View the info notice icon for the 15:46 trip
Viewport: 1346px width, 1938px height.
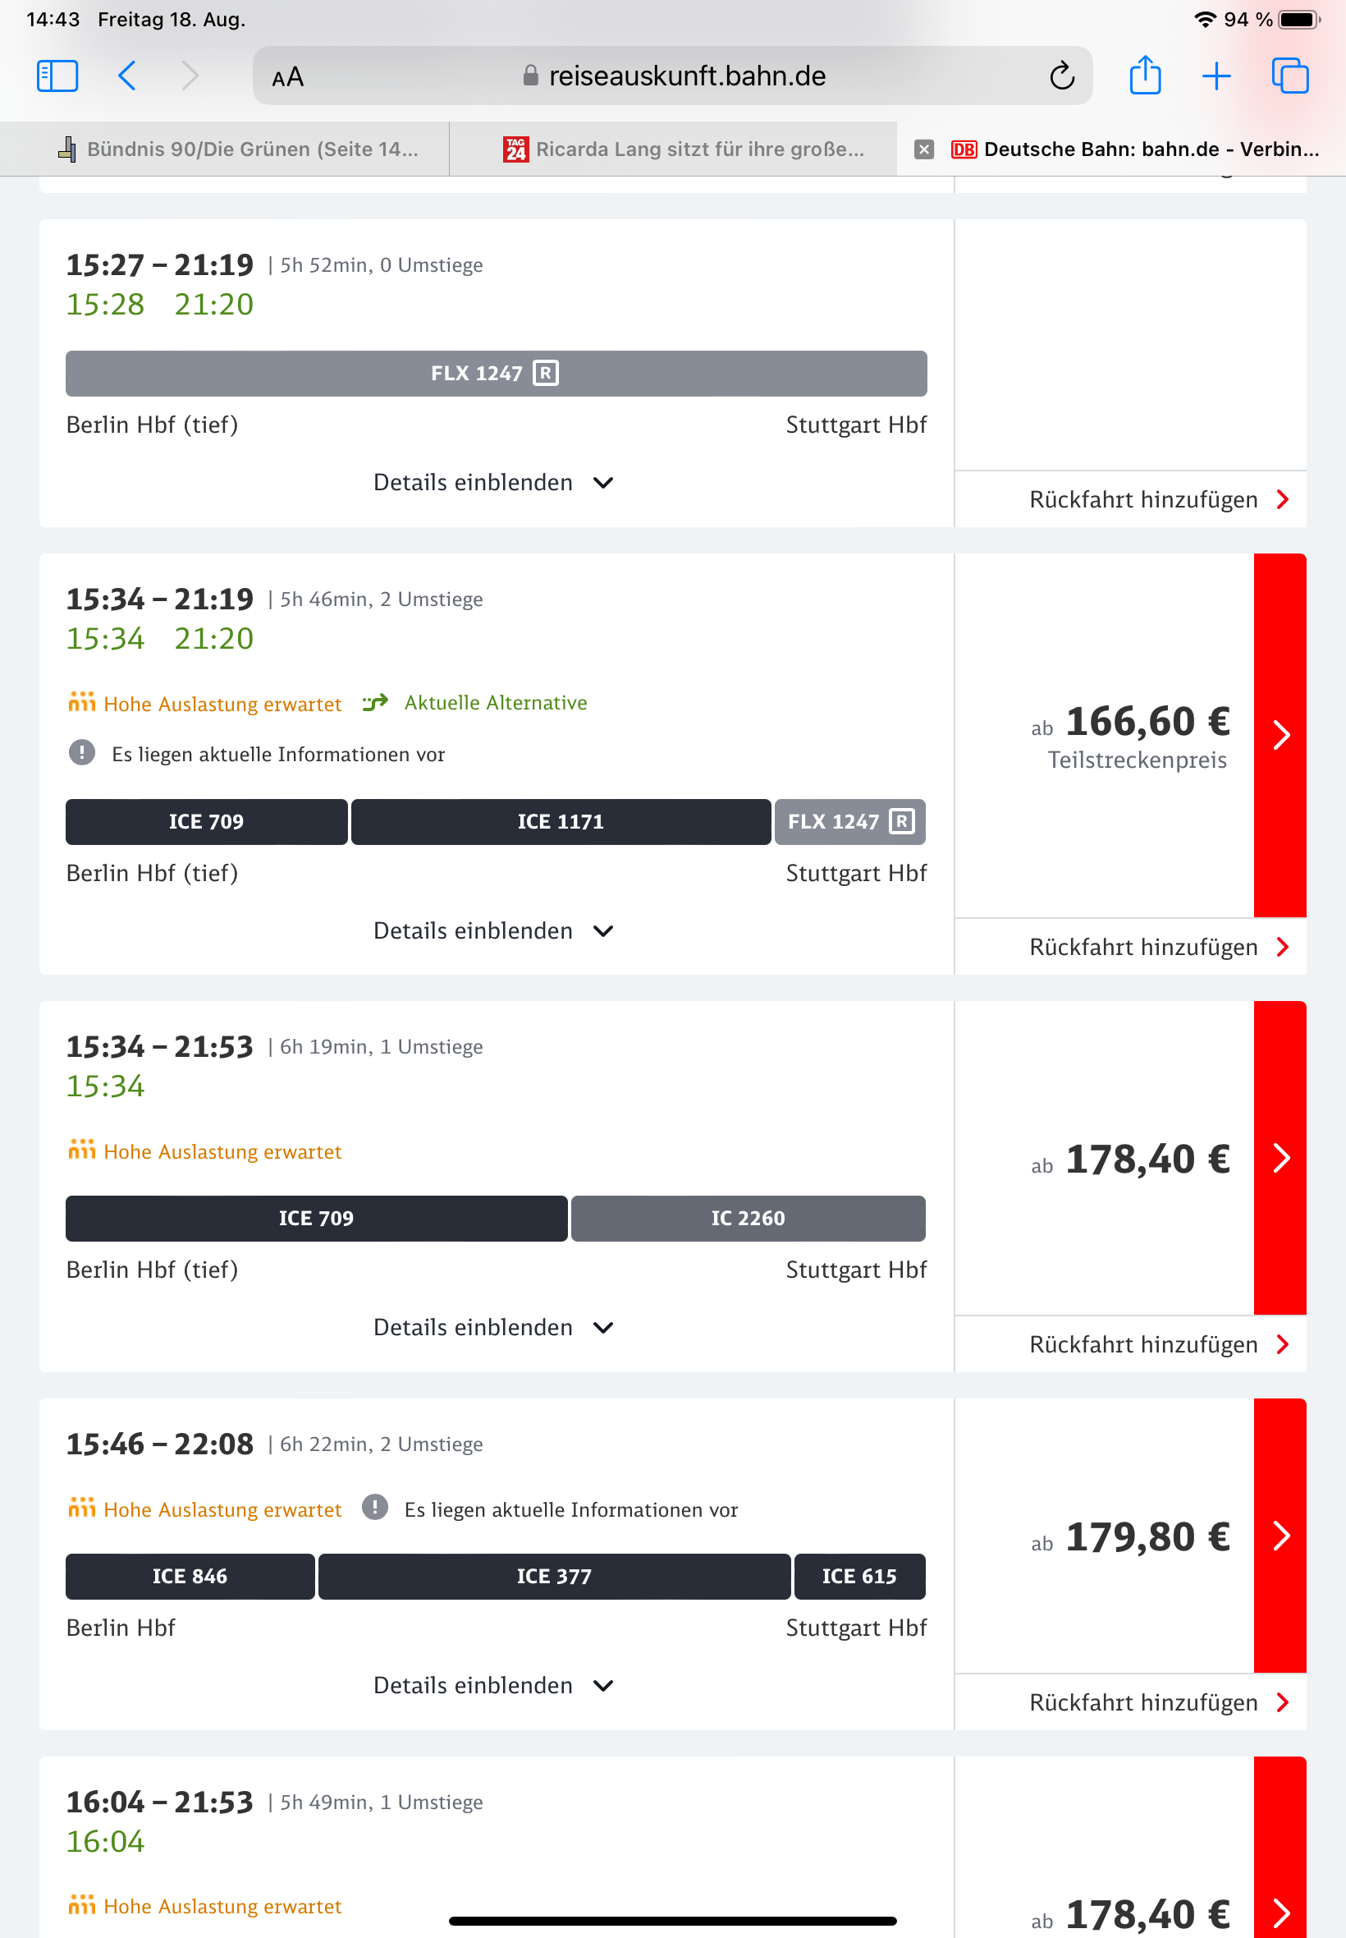click(x=374, y=1508)
